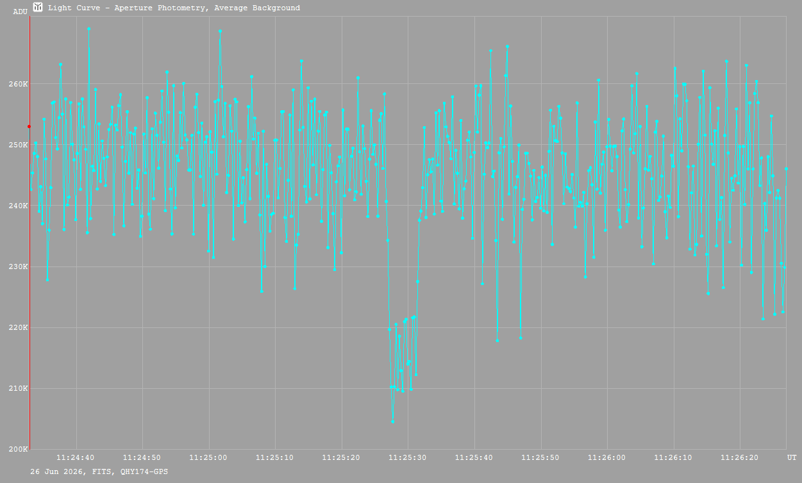Click the 11:26:20 time axis label
This screenshot has width=802, height=483.
[x=740, y=457]
